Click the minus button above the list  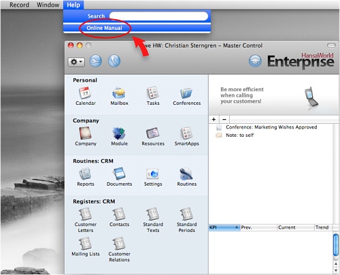224,119
